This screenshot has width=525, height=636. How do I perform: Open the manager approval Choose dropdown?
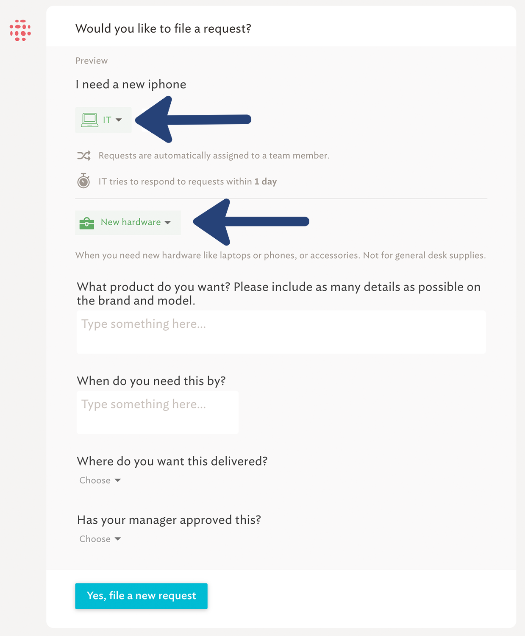coord(100,539)
